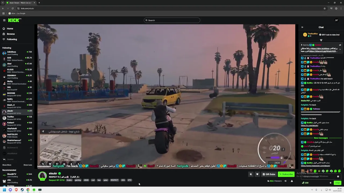Click the browser back arrow
The width and height of the screenshot is (344, 193).
(3, 8)
